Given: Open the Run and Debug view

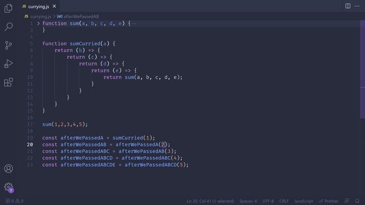Looking at the screenshot, I should point(9,64).
